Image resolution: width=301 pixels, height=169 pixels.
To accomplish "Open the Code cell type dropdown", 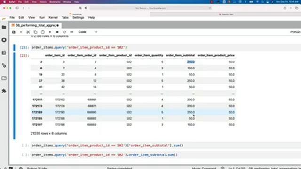I will tap(88, 32).
